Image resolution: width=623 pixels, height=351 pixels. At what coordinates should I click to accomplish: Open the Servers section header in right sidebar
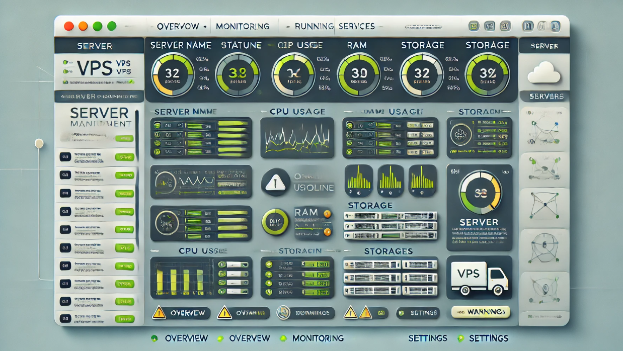(x=544, y=96)
